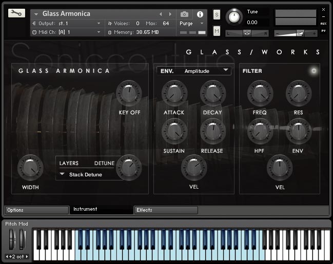
Task: Click the pitch bend wheel
Action: point(12,239)
